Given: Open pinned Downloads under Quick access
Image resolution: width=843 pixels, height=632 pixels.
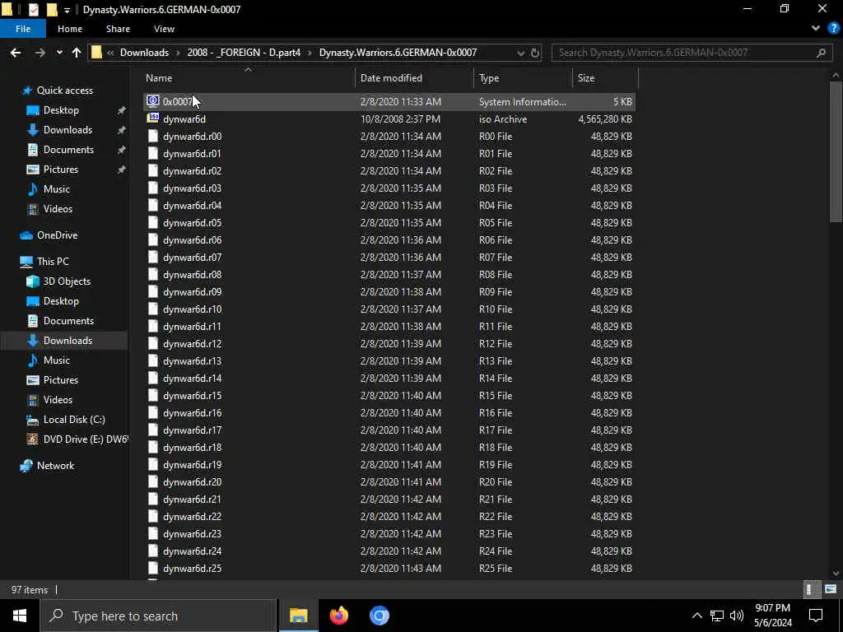Looking at the screenshot, I should tap(68, 130).
